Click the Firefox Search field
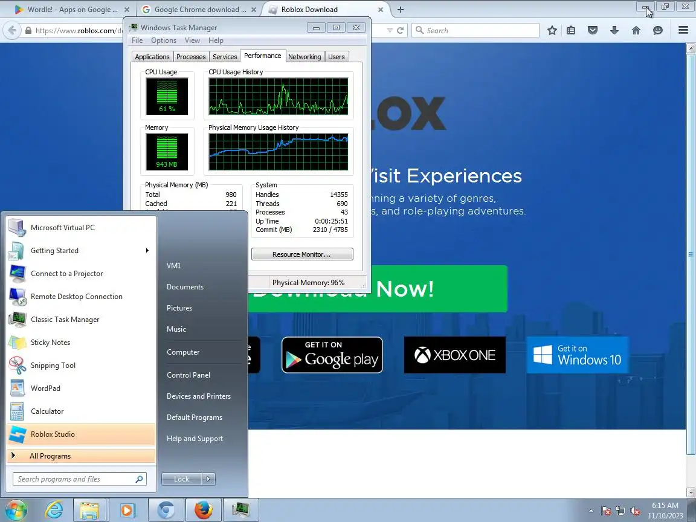This screenshot has width=696, height=522. click(475, 31)
